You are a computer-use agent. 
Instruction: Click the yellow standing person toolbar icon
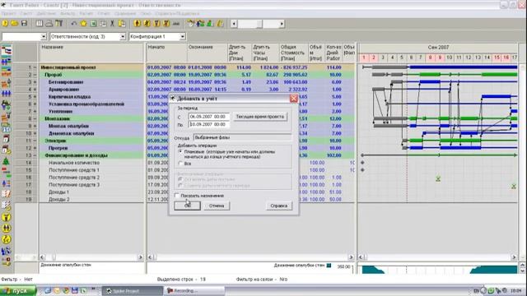pos(138,24)
